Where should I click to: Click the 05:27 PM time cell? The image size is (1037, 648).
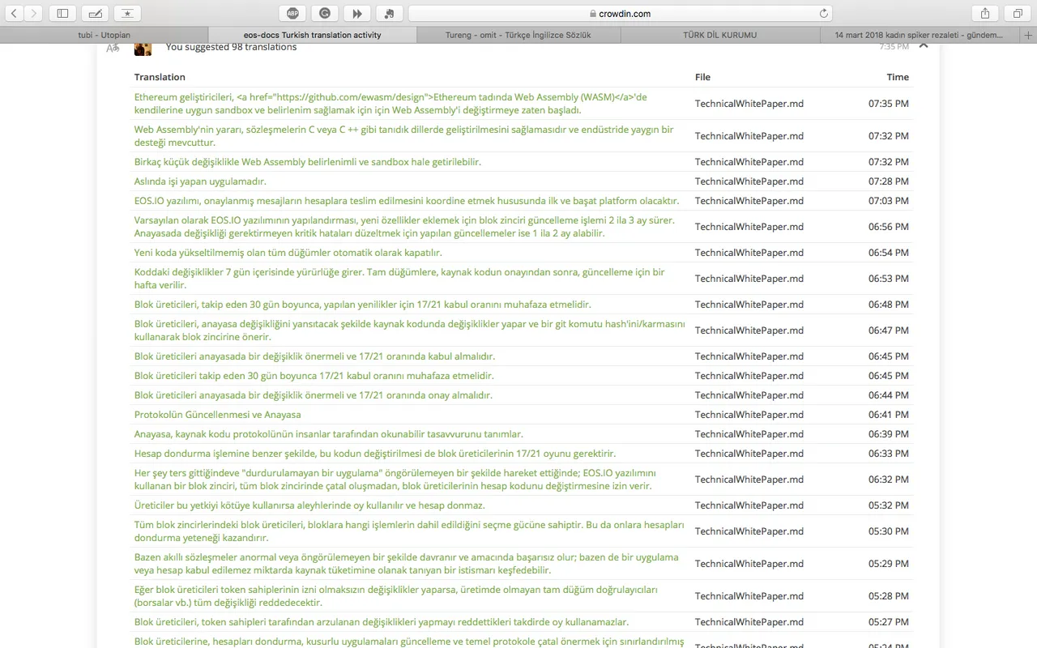889,622
